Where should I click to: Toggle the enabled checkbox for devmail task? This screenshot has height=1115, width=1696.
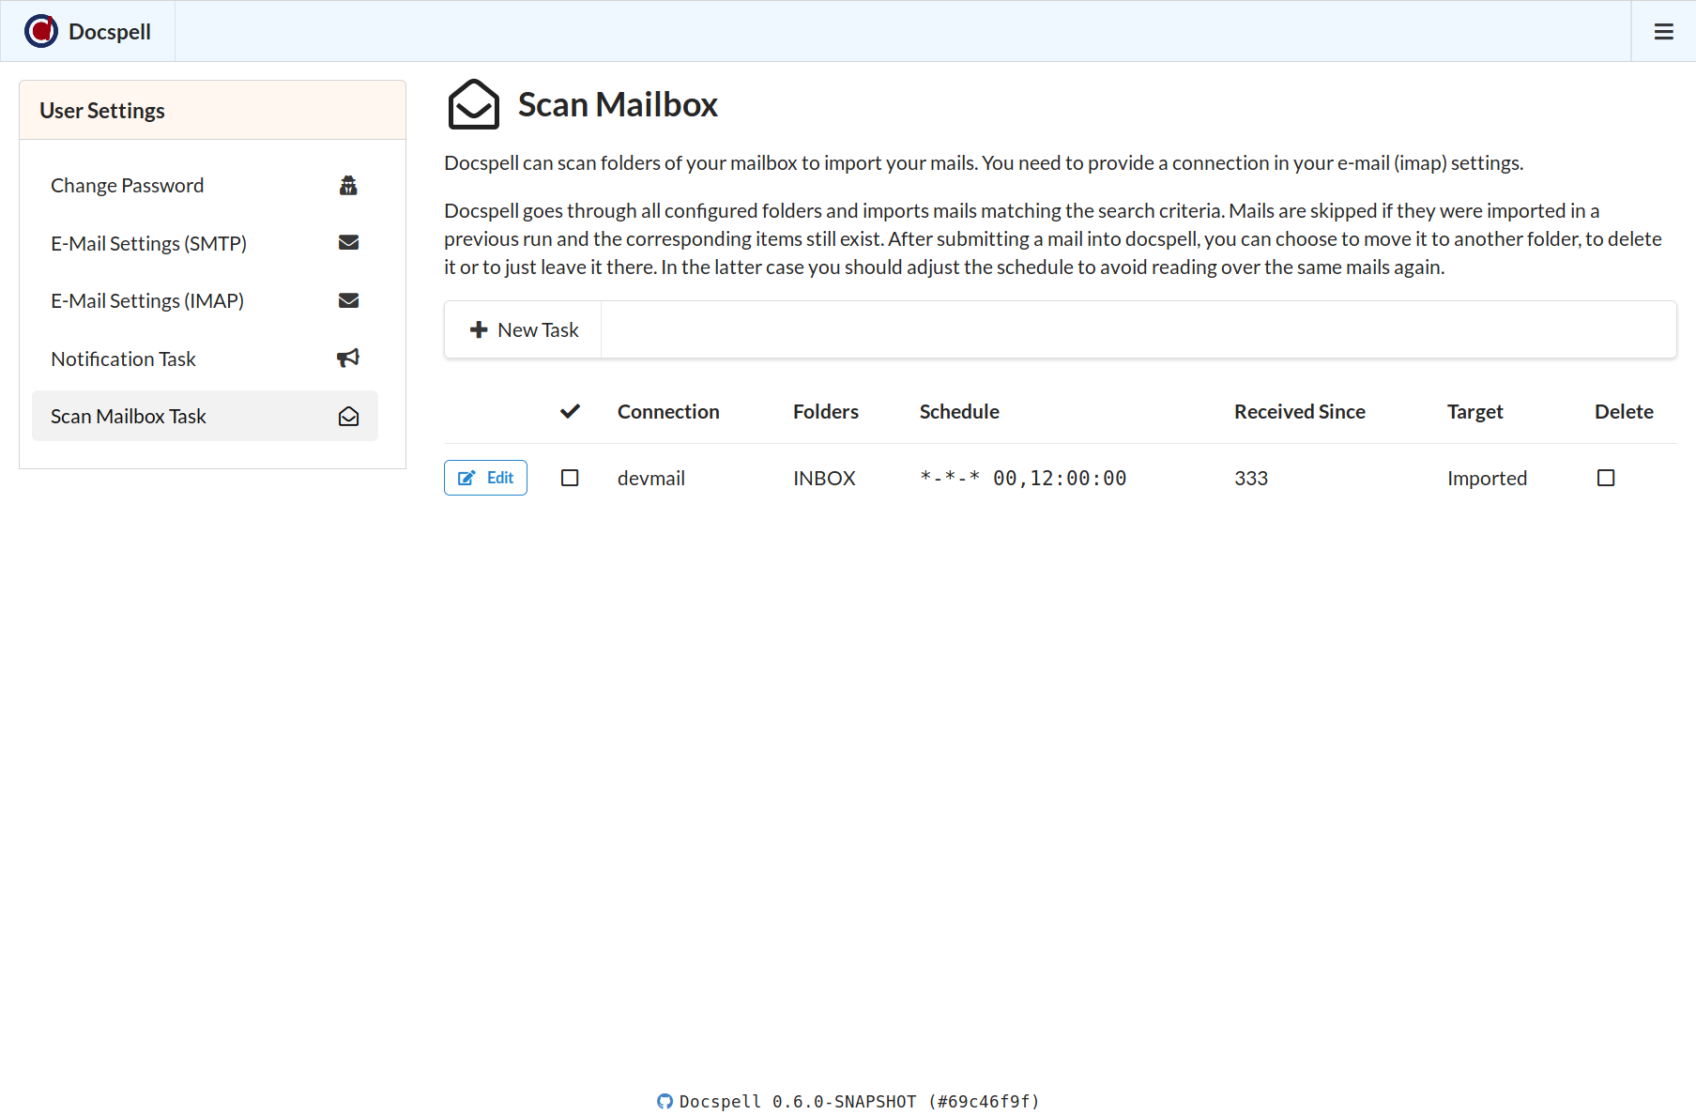[570, 478]
